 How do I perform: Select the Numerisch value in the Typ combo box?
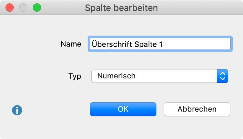tap(116, 76)
